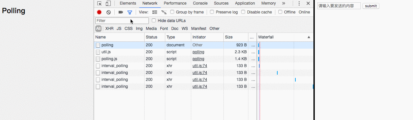The width and height of the screenshot is (413, 120).
Task: Enable the Preserve log checkbox
Action: (x=212, y=12)
